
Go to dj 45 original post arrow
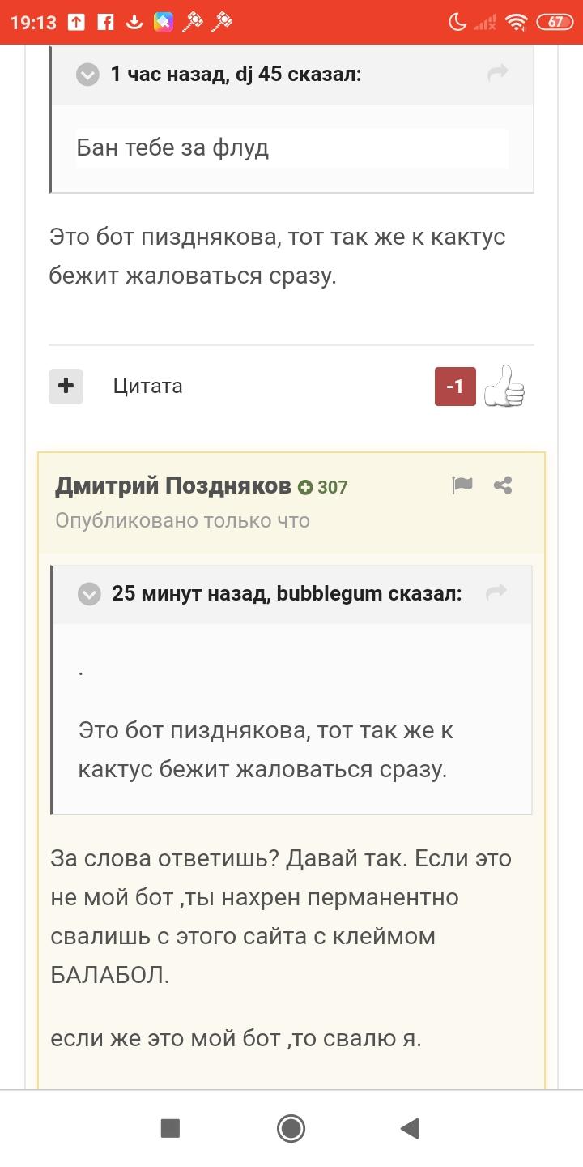(497, 73)
